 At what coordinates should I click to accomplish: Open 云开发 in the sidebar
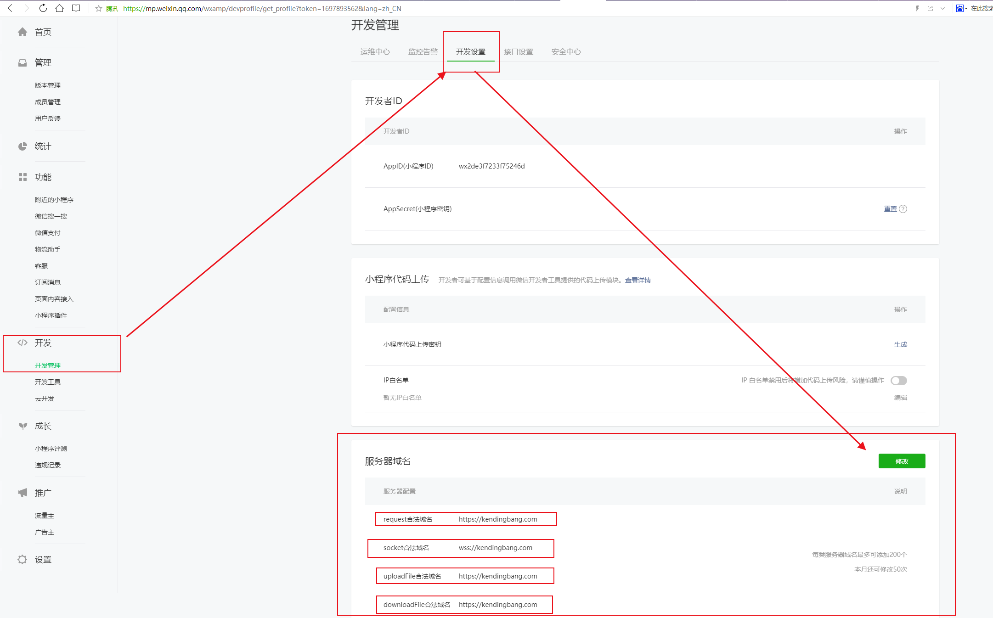point(45,399)
